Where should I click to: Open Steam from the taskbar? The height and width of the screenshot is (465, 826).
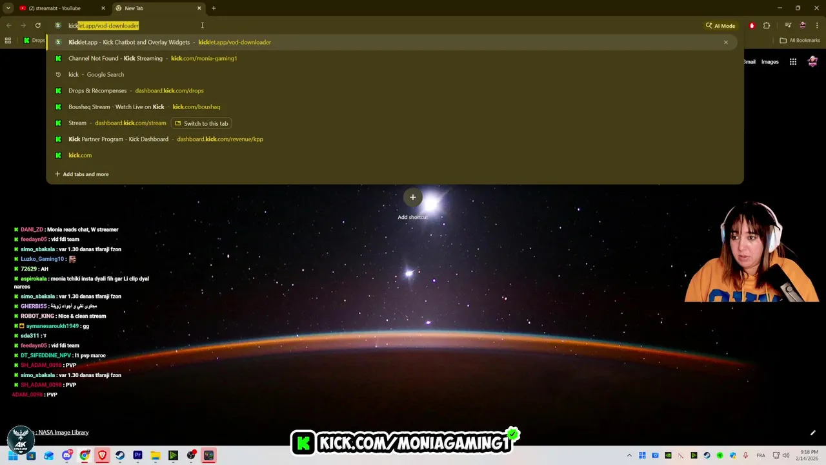[x=120, y=456]
